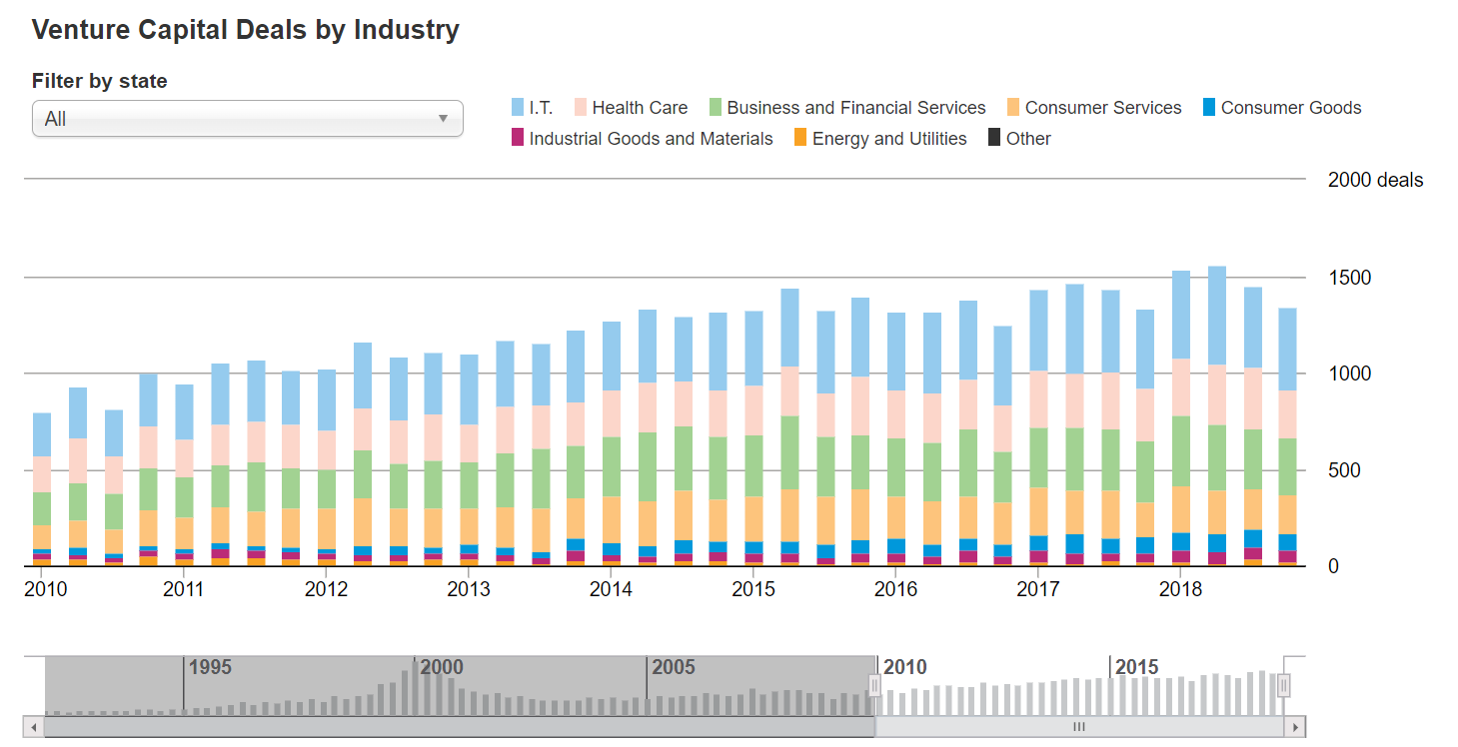Open the Filter by state dropdown
Viewport: 1458px width, 747px height.
pos(248,119)
